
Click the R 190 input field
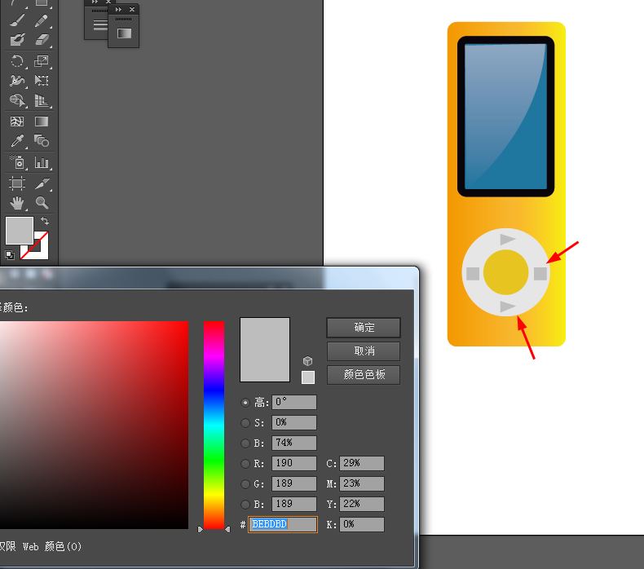coord(294,463)
